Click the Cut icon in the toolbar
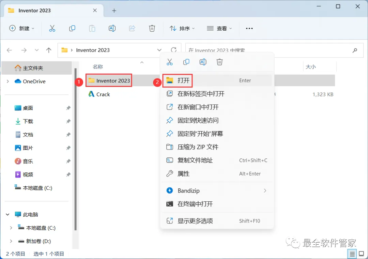Viewport: 368px width, 259px height. [x=52, y=28]
